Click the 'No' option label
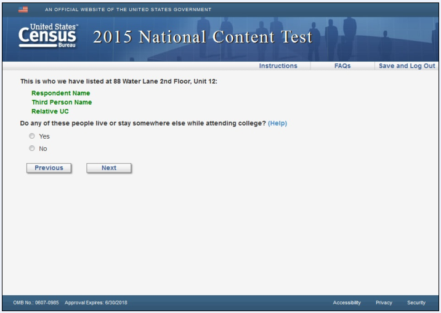This screenshot has width=441, height=313. 42,148
